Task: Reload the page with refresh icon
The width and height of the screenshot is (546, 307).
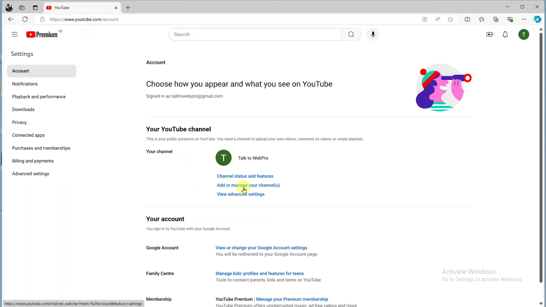Action: pyautogui.click(x=25, y=19)
